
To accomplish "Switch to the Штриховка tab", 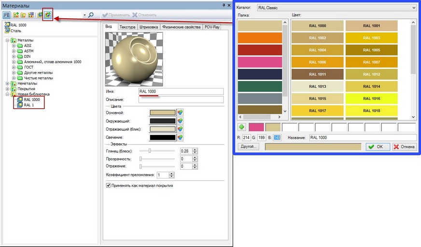I will (149, 27).
